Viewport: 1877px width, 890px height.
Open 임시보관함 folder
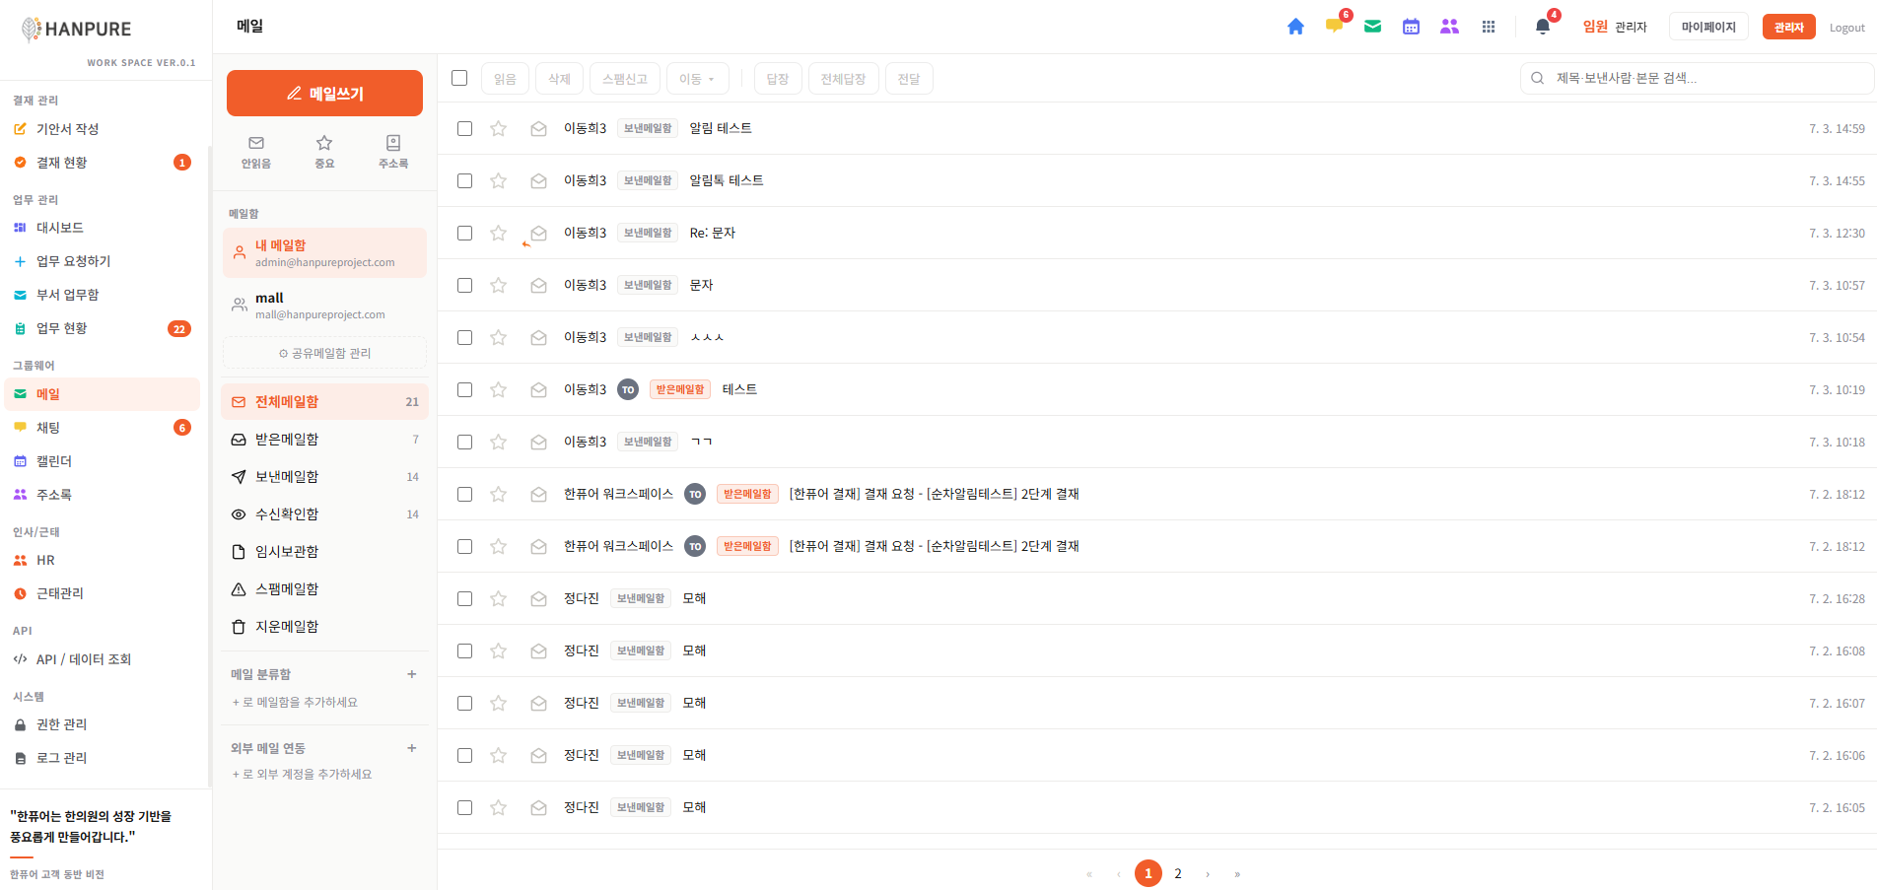pyautogui.click(x=324, y=552)
